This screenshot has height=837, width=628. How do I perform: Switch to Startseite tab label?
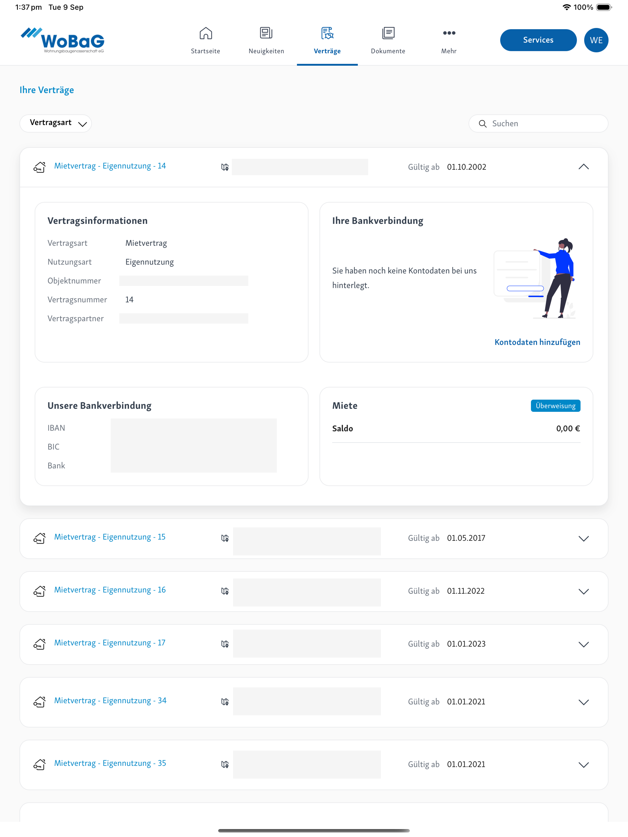pyautogui.click(x=206, y=51)
